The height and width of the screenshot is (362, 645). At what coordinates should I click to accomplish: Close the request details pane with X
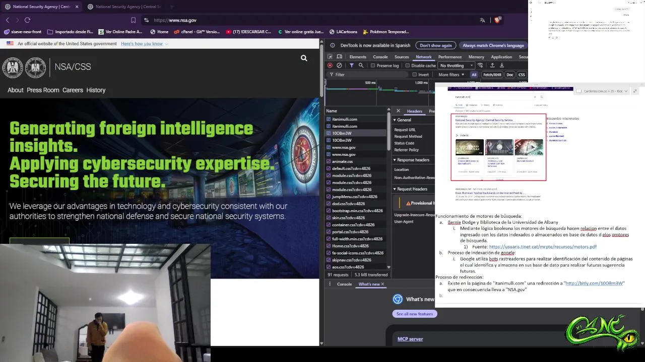click(398, 111)
